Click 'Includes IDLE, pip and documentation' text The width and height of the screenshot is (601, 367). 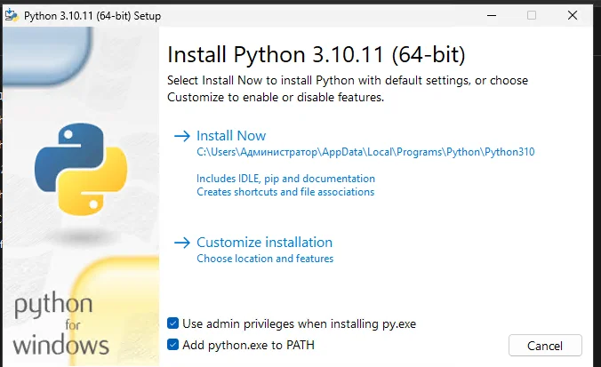285,179
